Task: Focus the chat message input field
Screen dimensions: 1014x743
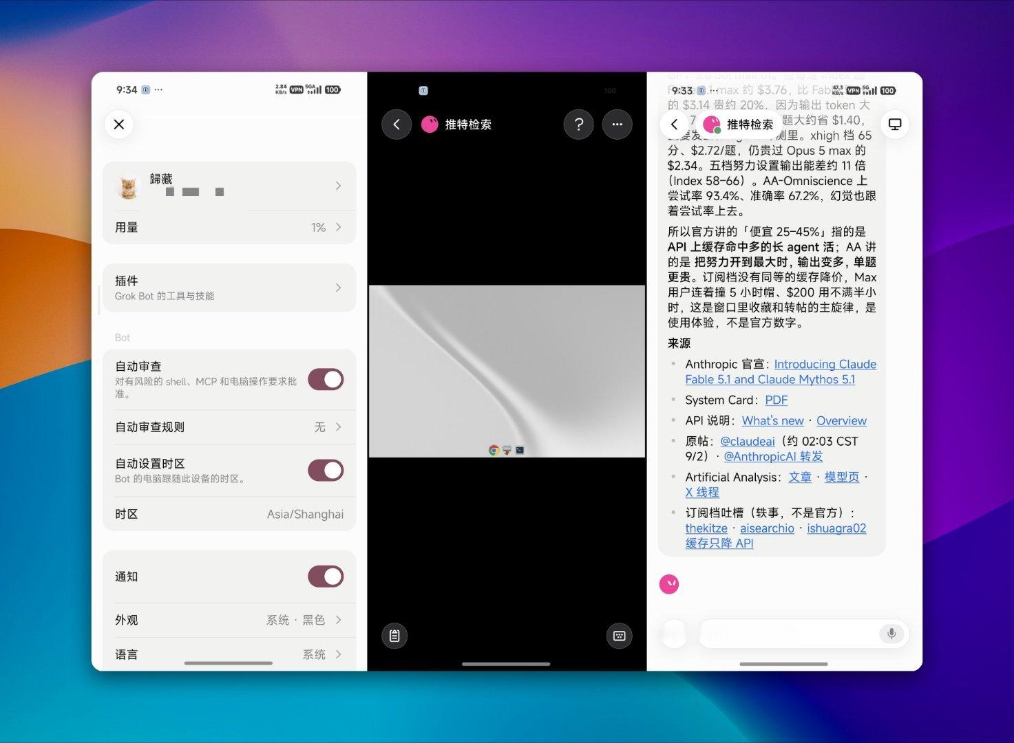Action: [804, 634]
